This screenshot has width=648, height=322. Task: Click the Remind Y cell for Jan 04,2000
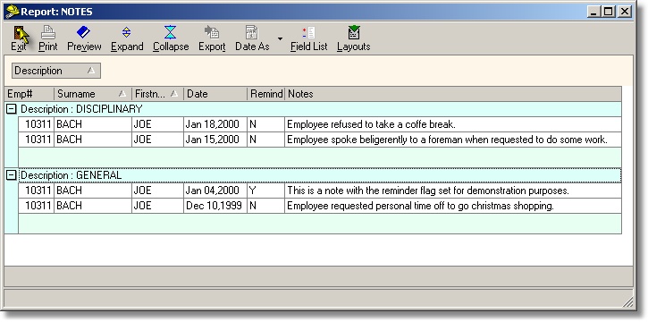coord(265,191)
